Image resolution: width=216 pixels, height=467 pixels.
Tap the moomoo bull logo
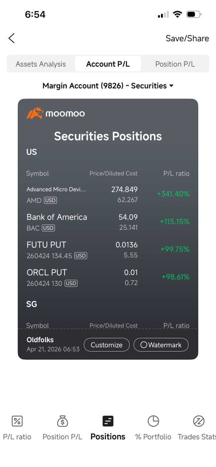point(35,113)
